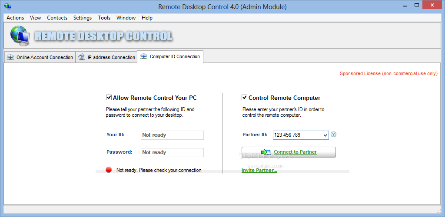Screen dimensions: 445x217
Task: Click the 'Not ready. Please check your connection' status
Action: tap(159, 170)
